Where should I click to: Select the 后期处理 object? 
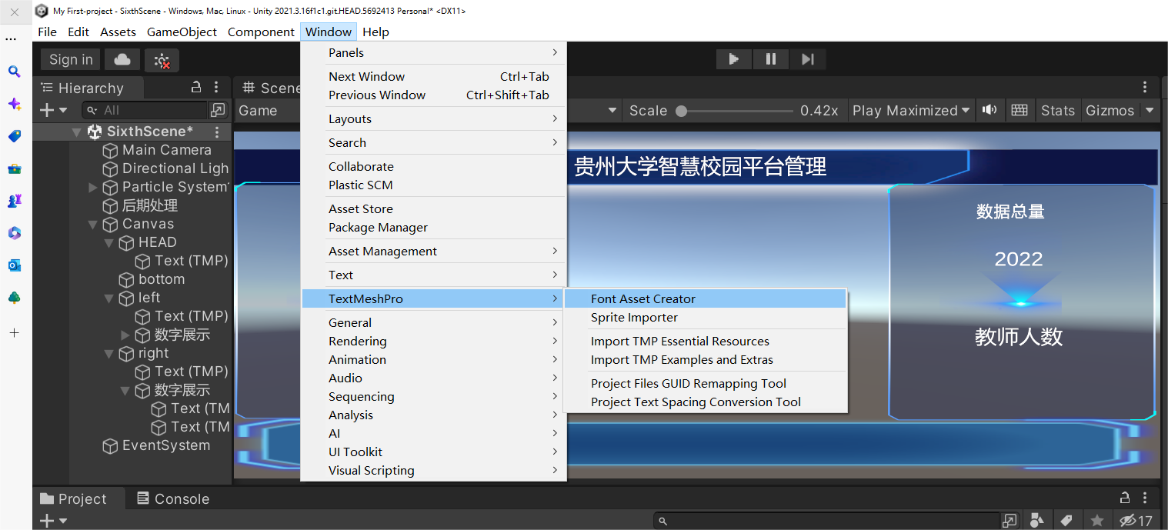(x=141, y=205)
